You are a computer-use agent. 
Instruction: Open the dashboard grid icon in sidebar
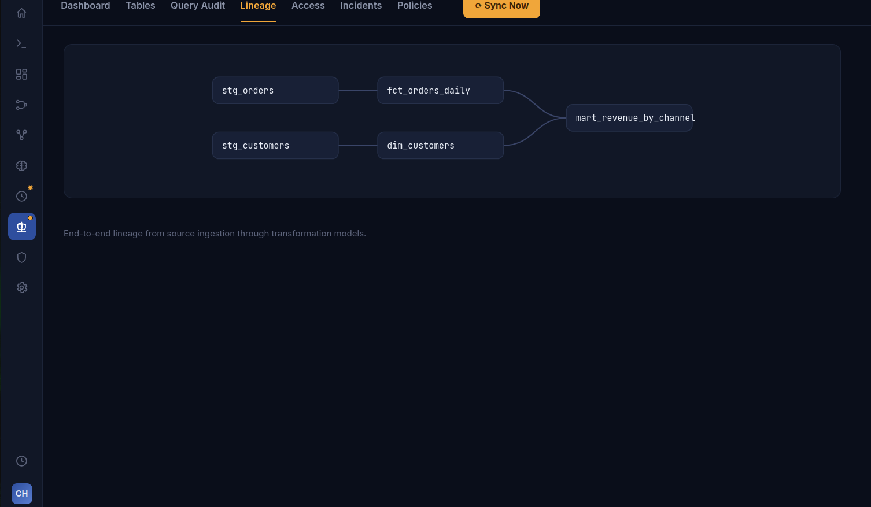point(21,74)
